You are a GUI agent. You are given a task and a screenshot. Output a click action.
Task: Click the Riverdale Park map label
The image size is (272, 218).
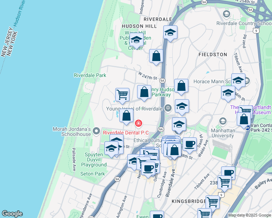click(x=90, y=75)
